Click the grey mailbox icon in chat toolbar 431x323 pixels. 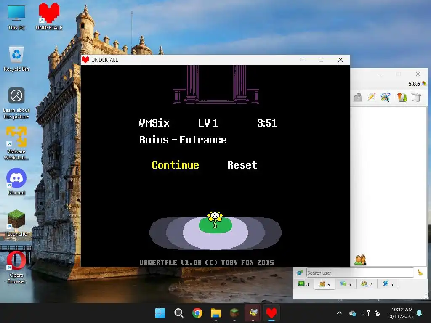(358, 97)
